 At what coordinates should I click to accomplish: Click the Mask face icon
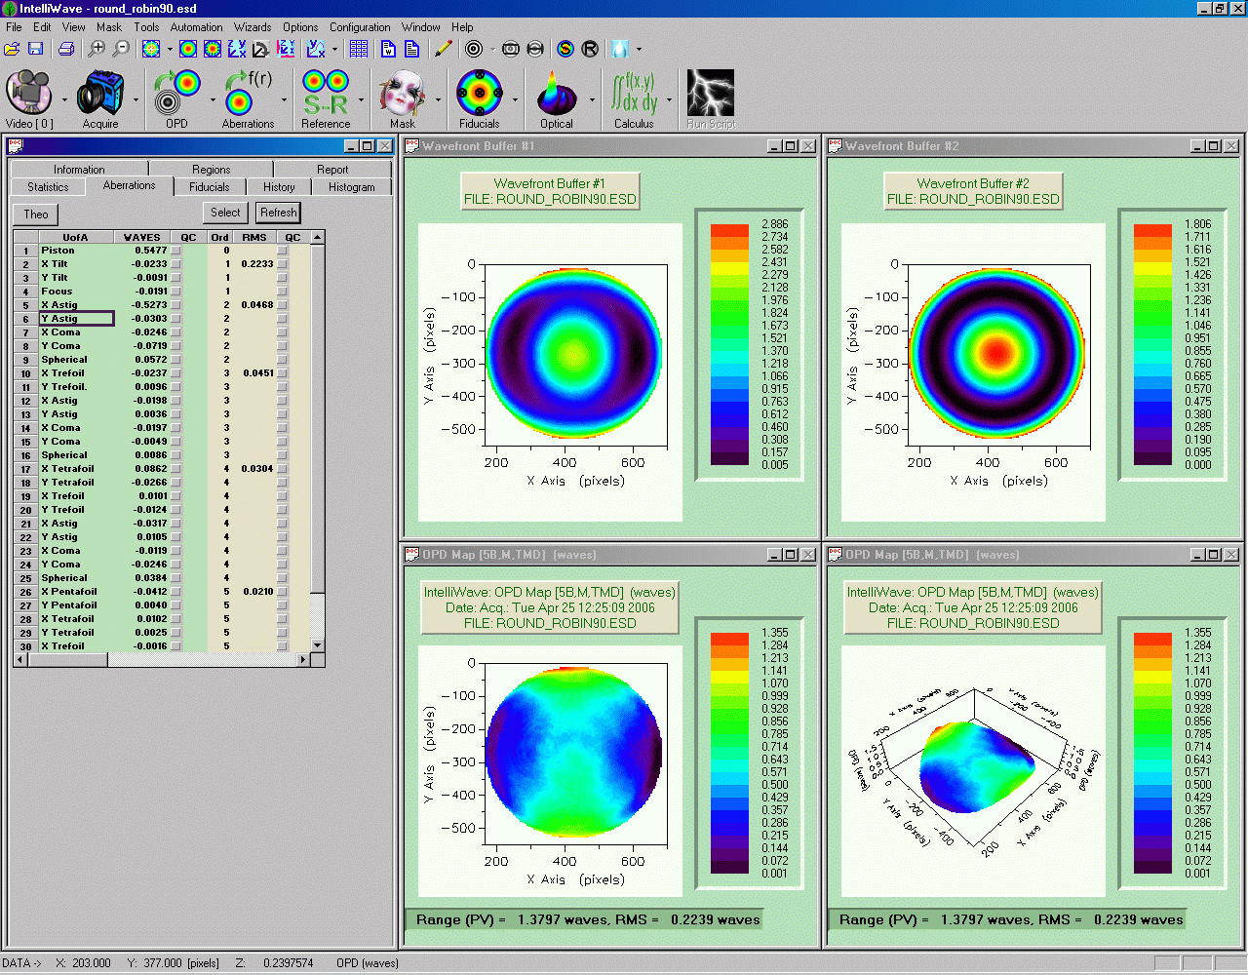pos(402,96)
